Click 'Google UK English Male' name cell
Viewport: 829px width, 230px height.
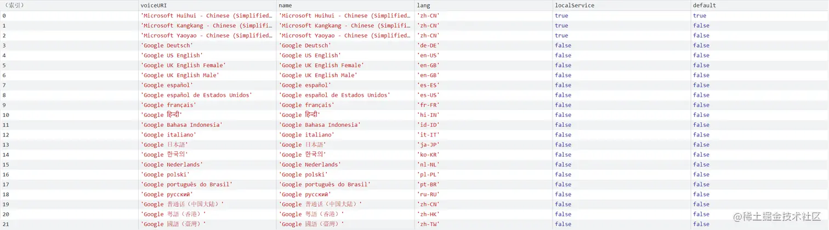point(345,75)
